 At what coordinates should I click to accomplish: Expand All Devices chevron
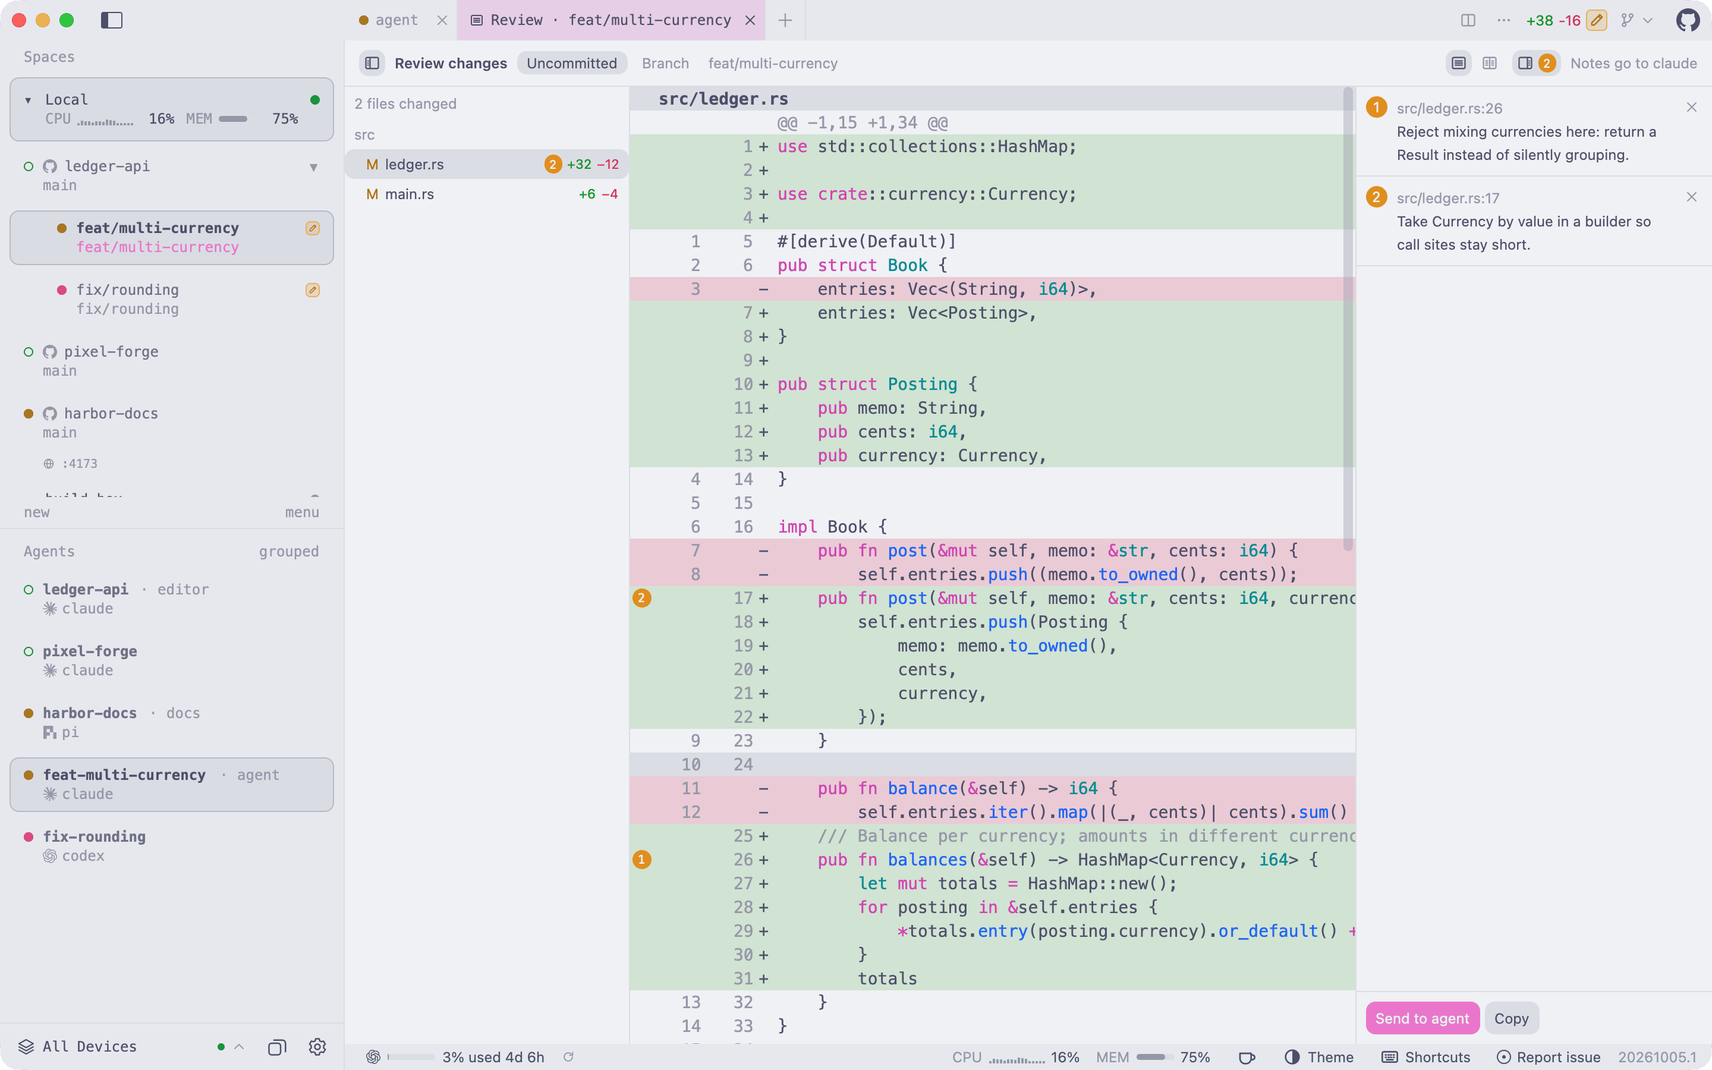click(x=239, y=1047)
